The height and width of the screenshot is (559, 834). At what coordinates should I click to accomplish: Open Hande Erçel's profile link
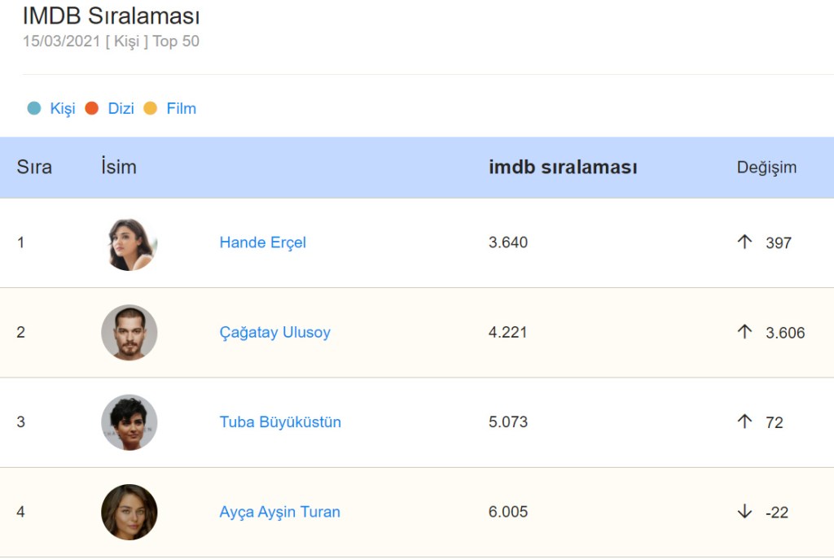(x=262, y=242)
